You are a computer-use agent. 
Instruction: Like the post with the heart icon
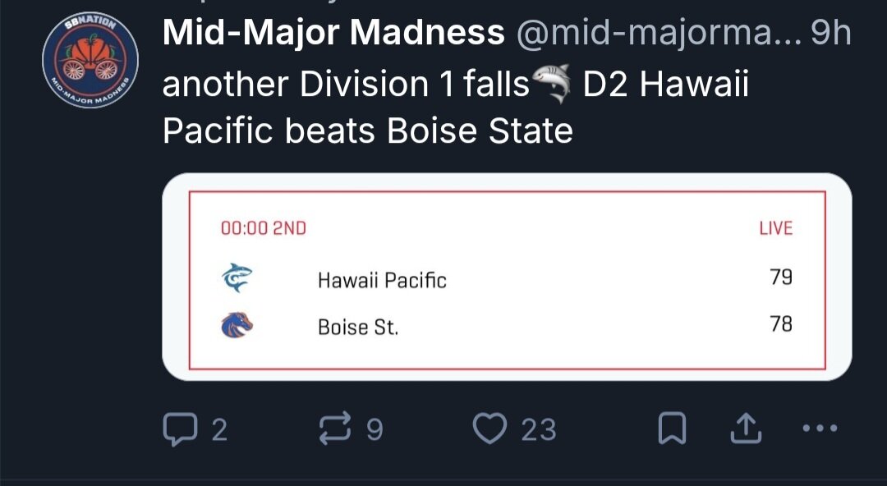click(x=489, y=429)
